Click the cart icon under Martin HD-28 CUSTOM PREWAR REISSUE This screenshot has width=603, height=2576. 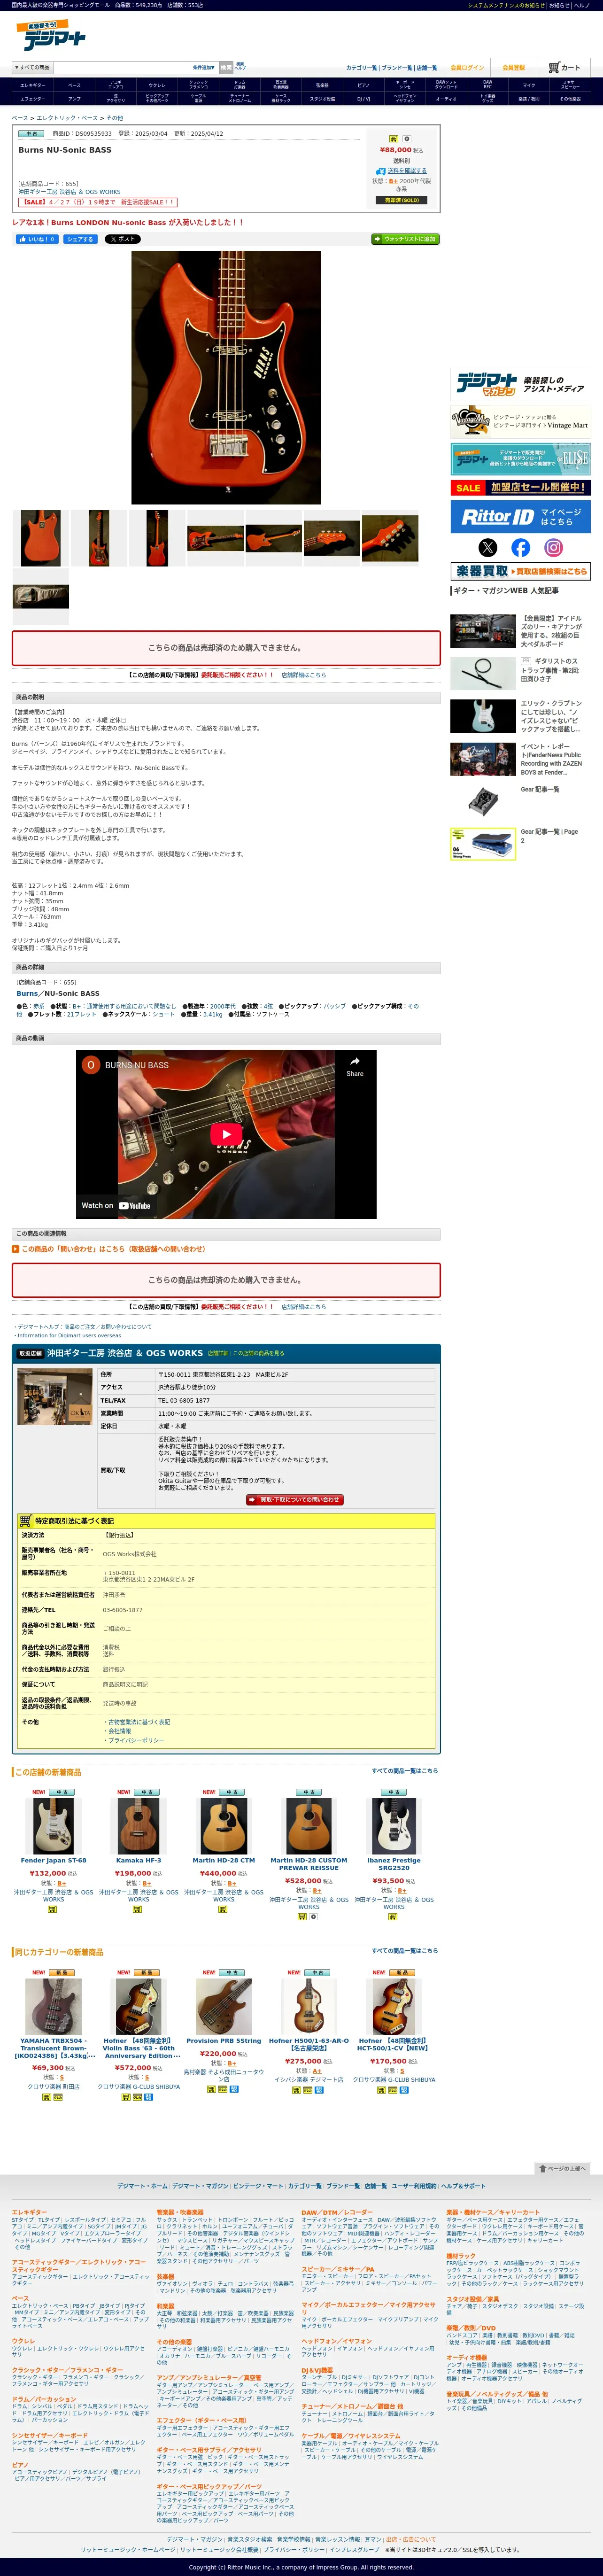[302, 1917]
